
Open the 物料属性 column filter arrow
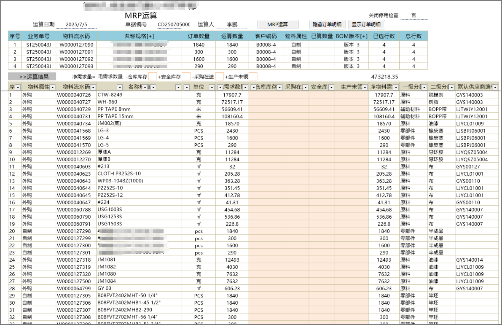pos(53,87)
